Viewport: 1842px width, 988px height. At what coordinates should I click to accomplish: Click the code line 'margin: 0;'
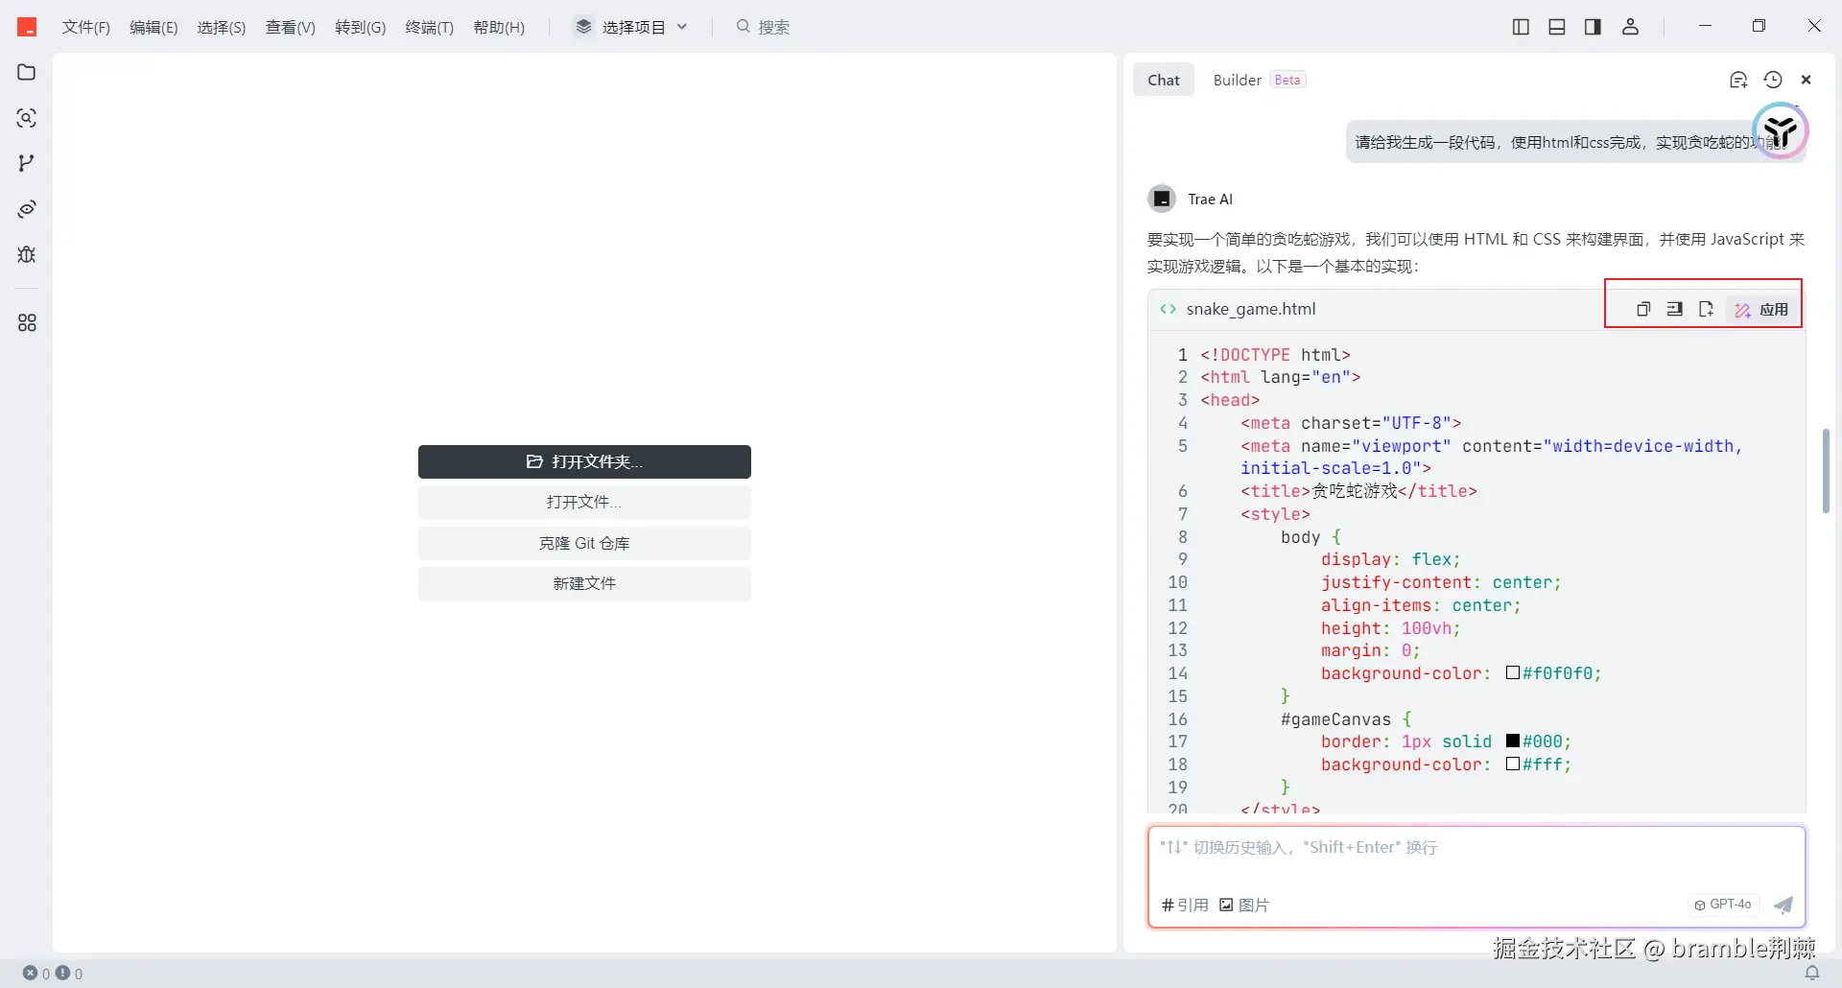[x=1370, y=650]
